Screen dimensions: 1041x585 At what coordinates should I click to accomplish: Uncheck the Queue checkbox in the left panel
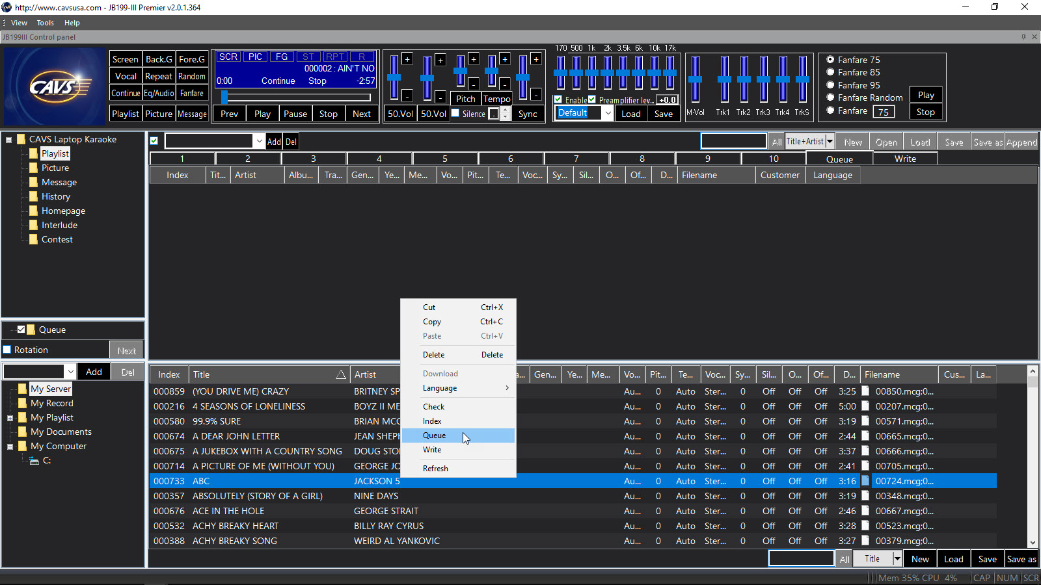21,330
